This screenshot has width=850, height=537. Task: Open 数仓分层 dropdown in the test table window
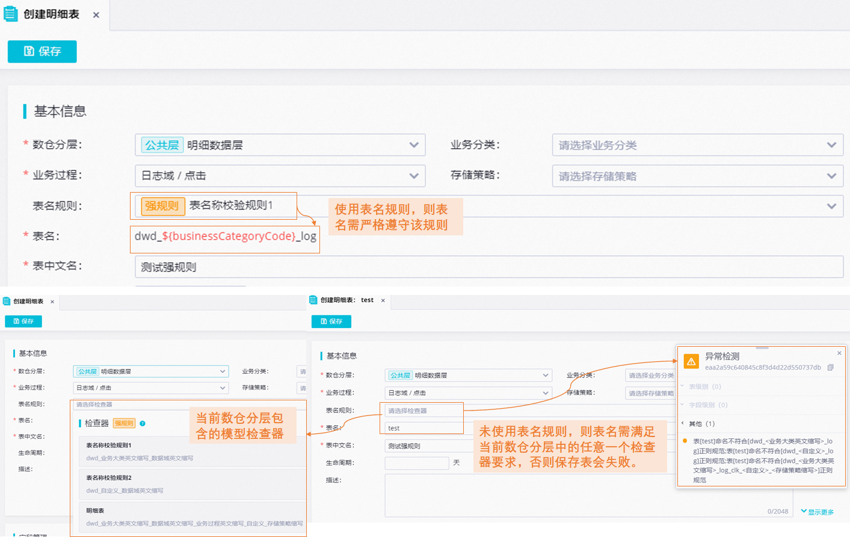click(x=468, y=375)
